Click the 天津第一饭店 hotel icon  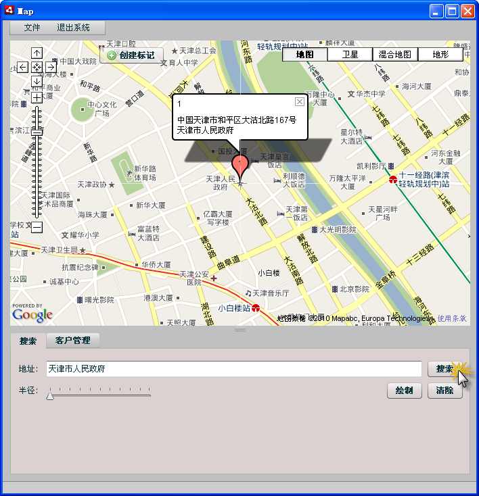tap(280, 214)
